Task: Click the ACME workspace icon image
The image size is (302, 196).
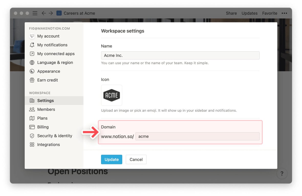Action: pyautogui.click(x=112, y=95)
